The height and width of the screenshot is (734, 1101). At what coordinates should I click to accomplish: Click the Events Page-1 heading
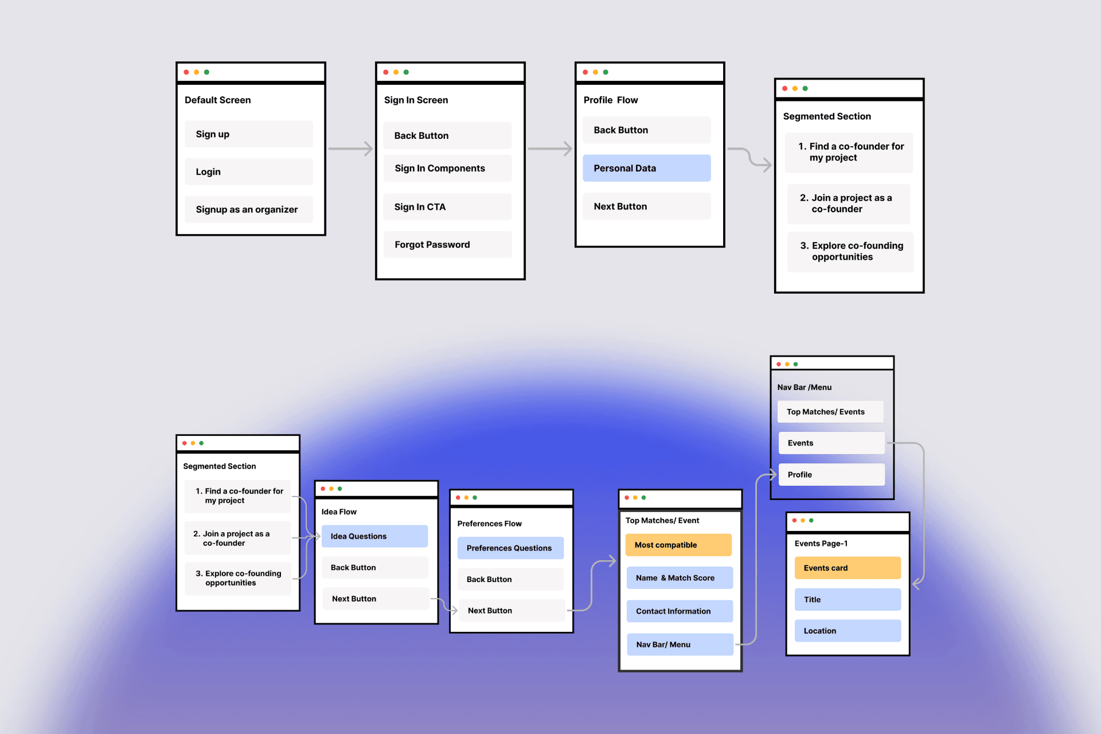pos(821,543)
